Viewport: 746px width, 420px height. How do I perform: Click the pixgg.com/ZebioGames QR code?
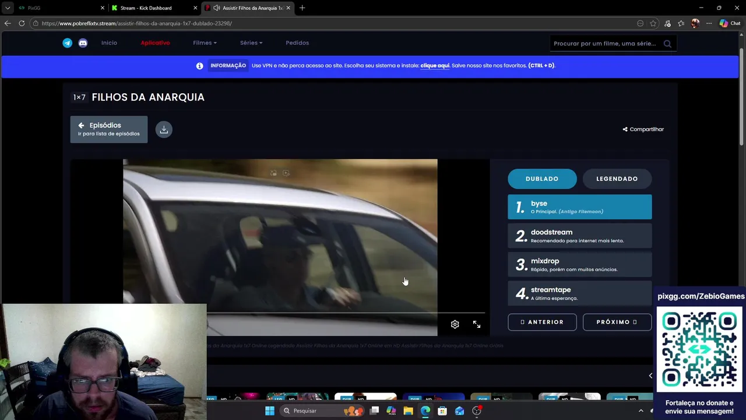point(700,350)
